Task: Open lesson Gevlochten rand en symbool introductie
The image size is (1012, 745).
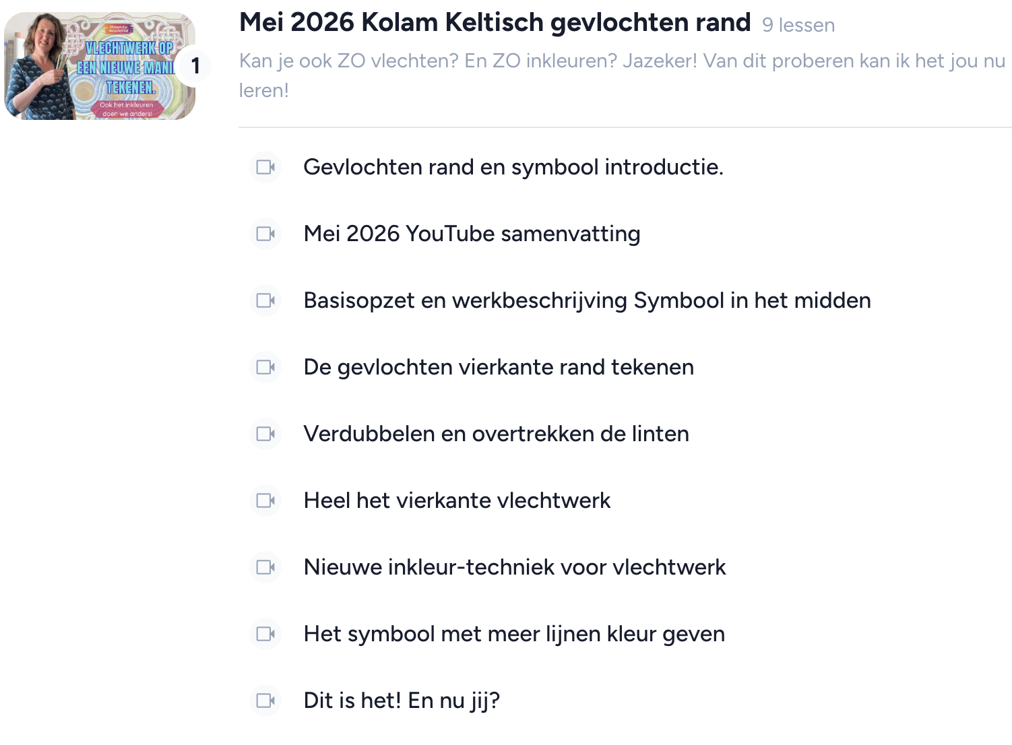Action: pyautogui.click(x=513, y=167)
